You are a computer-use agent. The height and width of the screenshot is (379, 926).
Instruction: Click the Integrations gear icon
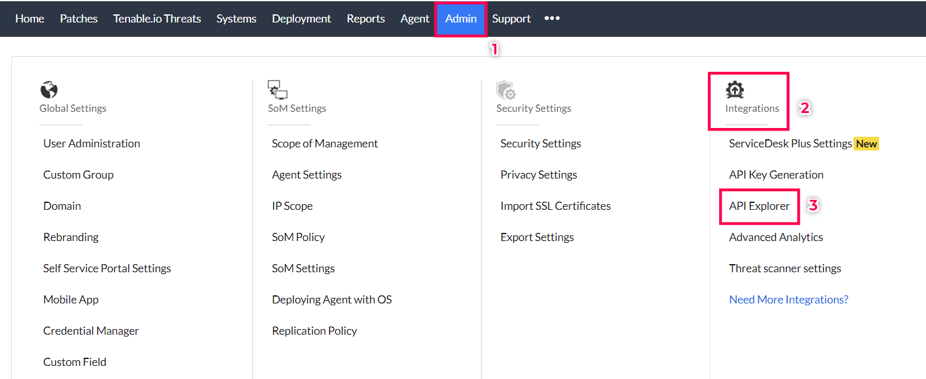[735, 90]
